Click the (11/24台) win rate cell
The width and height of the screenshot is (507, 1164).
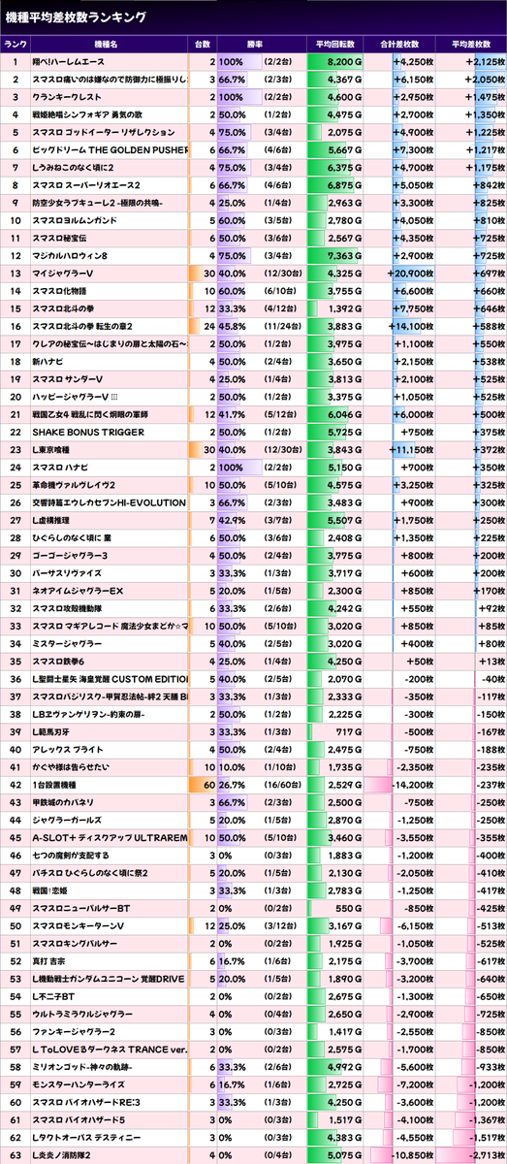point(283,325)
